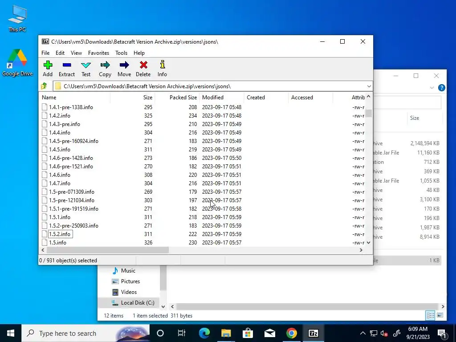The width and height of the screenshot is (456, 342).
Task: Select the 1.4.2.info file
Action: [x=60, y=115]
